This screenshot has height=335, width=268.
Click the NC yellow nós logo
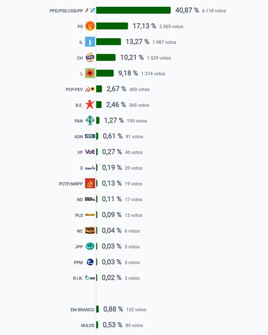point(90,230)
